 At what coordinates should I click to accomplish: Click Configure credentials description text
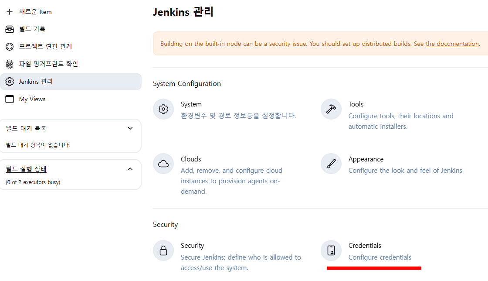(x=380, y=257)
